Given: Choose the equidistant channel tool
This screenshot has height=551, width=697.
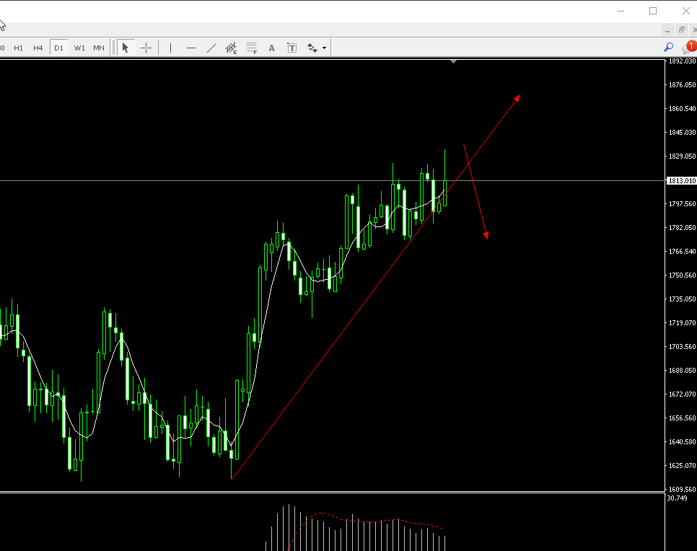Looking at the screenshot, I should 231,48.
